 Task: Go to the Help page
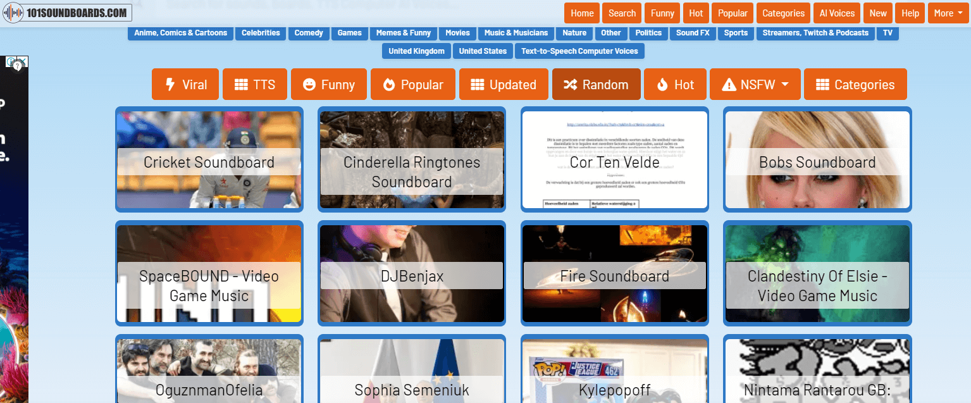[910, 13]
